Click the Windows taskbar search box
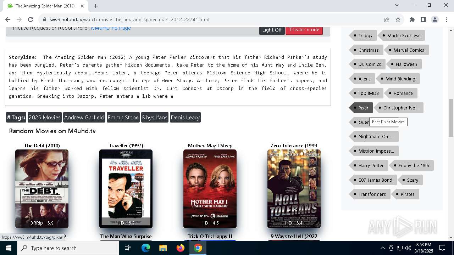Image resolution: width=454 pixels, height=255 pixels. pos(68,248)
